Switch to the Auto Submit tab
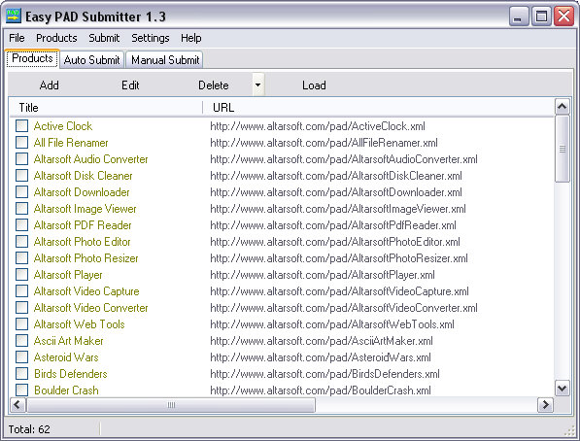 [x=91, y=60]
